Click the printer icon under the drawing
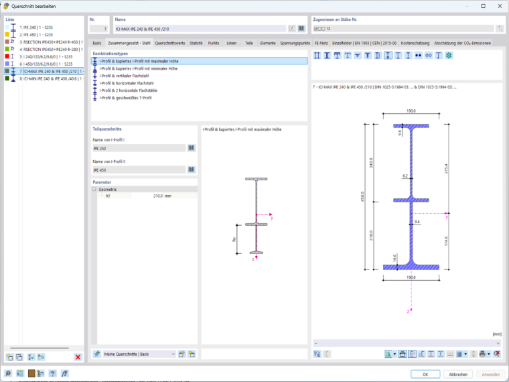Viewport: 509px width, 382px height. point(482,354)
